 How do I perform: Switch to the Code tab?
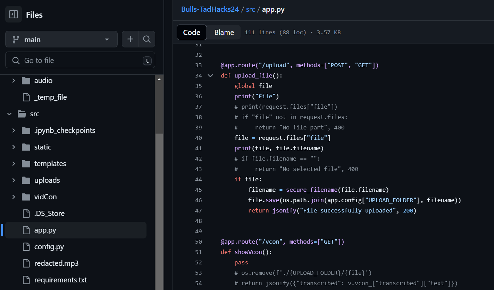192,33
